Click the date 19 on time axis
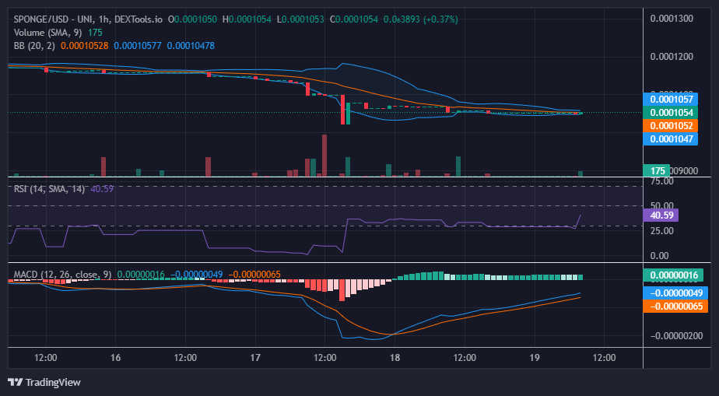The image size is (719, 396). coord(535,358)
